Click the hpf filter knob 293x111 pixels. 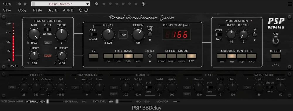(24, 87)
